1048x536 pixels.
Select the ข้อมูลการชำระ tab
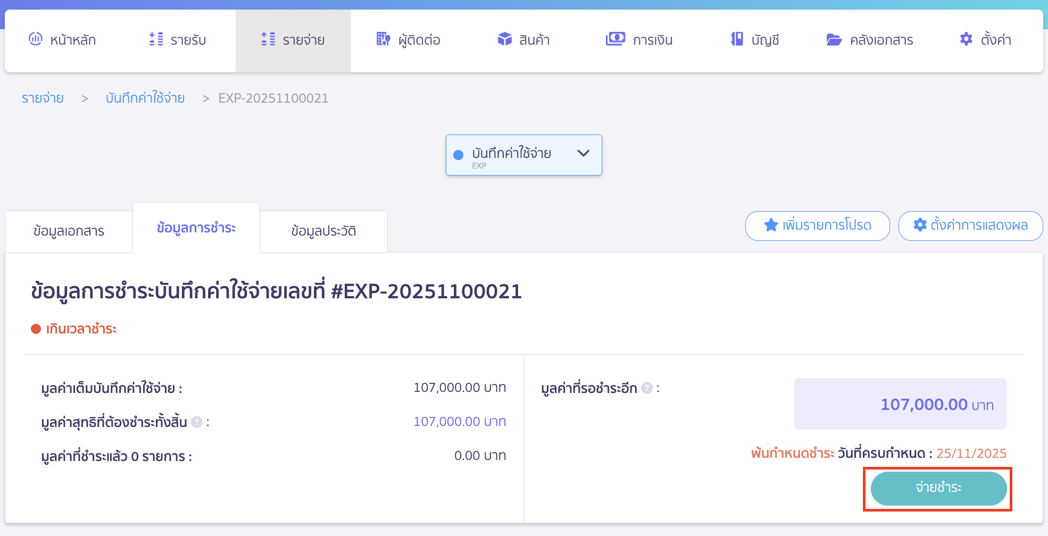point(196,228)
